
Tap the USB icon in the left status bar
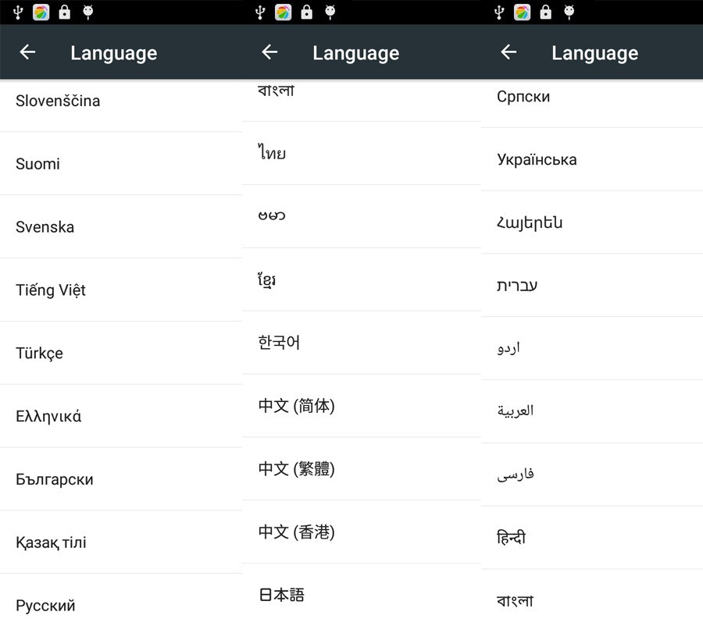pos(19,12)
